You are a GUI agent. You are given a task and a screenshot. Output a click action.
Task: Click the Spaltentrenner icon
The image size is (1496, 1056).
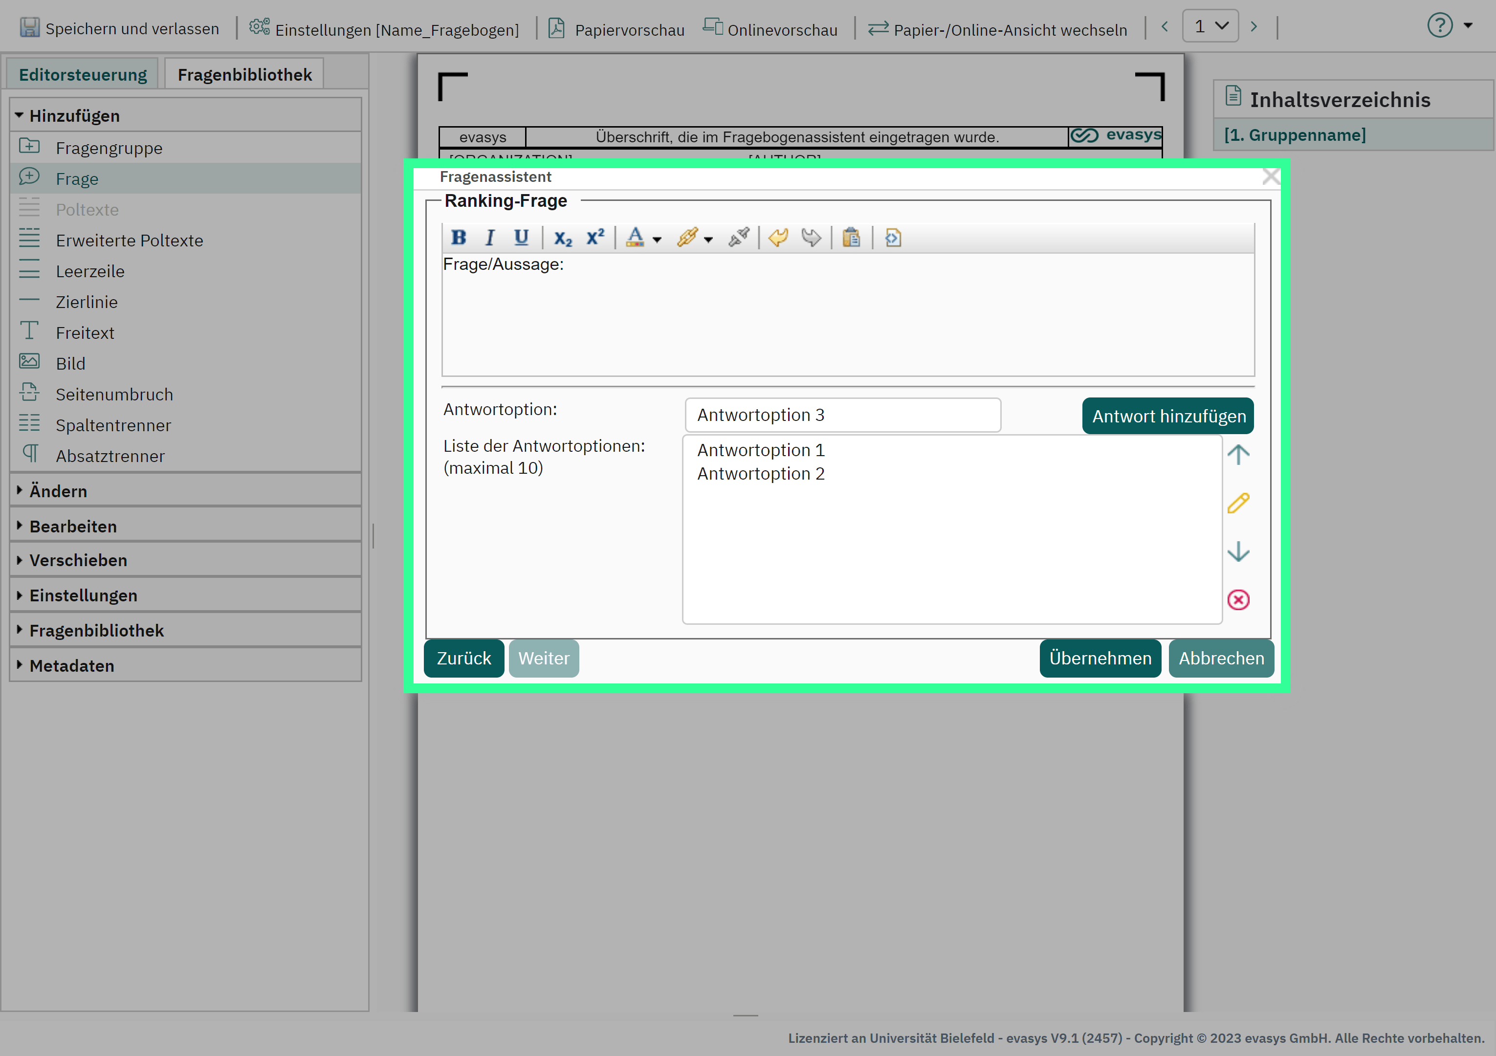point(29,423)
